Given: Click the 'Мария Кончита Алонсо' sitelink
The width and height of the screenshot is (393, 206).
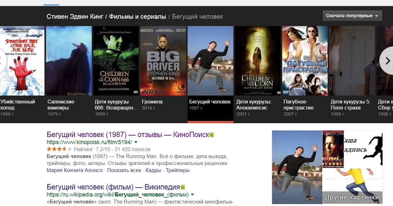Looking at the screenshot, I should (75, 170).
